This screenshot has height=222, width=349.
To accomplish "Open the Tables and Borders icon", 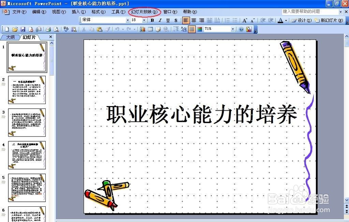I will click(x=158, y=29).
